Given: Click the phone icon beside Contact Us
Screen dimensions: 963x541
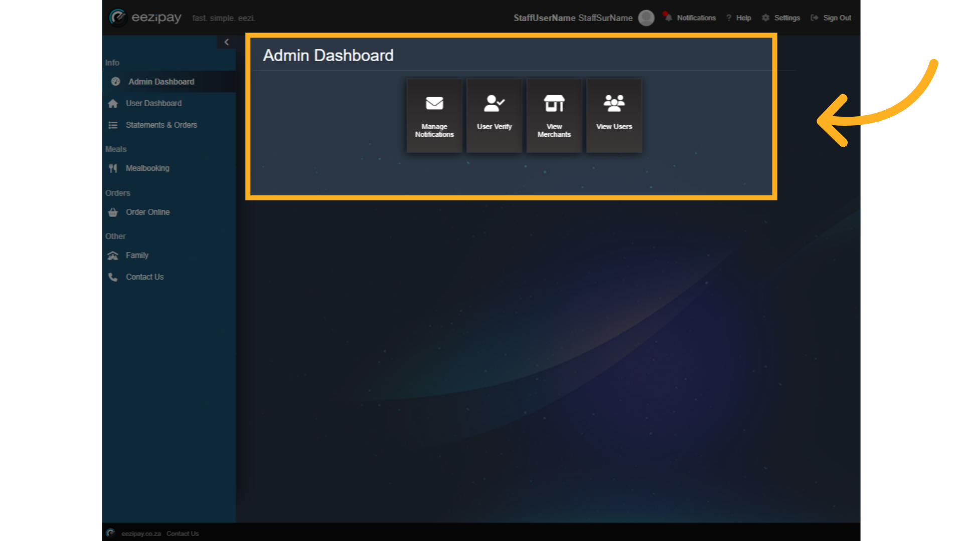Looking at the screenshot, I should click(x=113, y=277).
